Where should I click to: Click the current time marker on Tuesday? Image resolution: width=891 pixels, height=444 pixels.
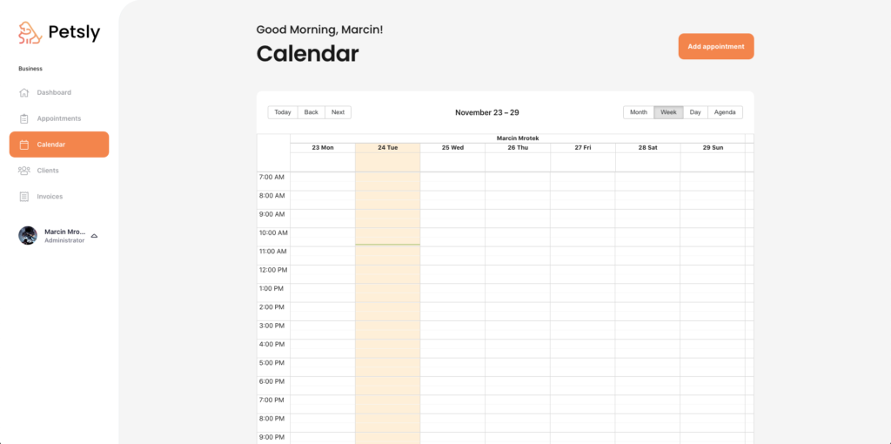(x=387, y=245)
